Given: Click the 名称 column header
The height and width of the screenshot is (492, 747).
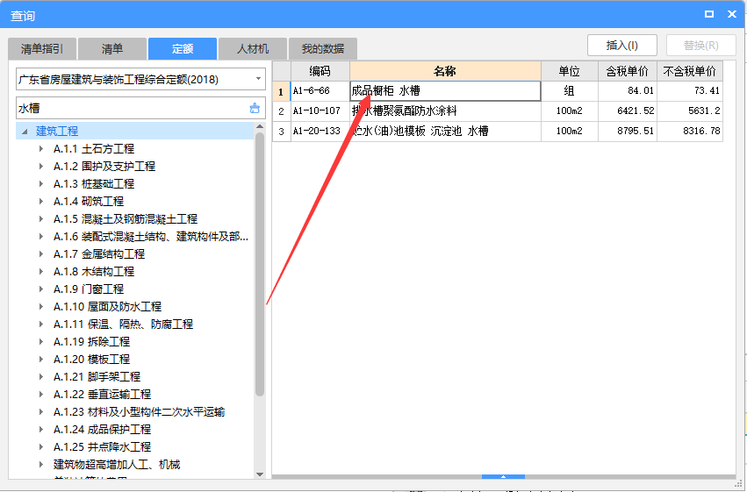Looking at the screenshot, I should [445, 71].
